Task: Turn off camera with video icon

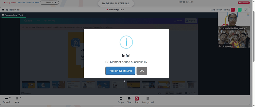Action: click(6, 98)
